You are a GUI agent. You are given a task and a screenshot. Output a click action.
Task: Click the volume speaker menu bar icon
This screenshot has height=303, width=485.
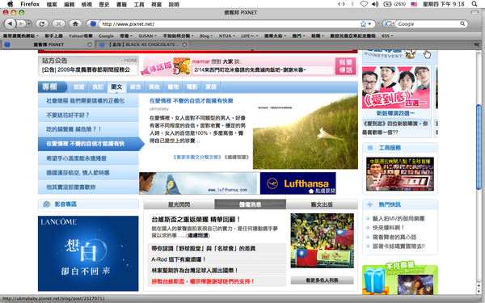tap(375, 4)
